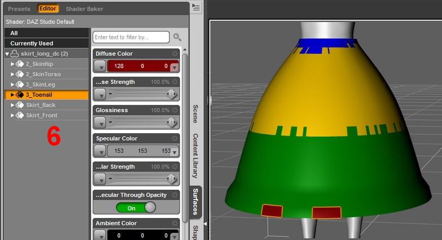The width and height of the screenshot is (442, 240).
Task: Open Ambient Color image map dropdown
Action: click(x=100, y=235)
